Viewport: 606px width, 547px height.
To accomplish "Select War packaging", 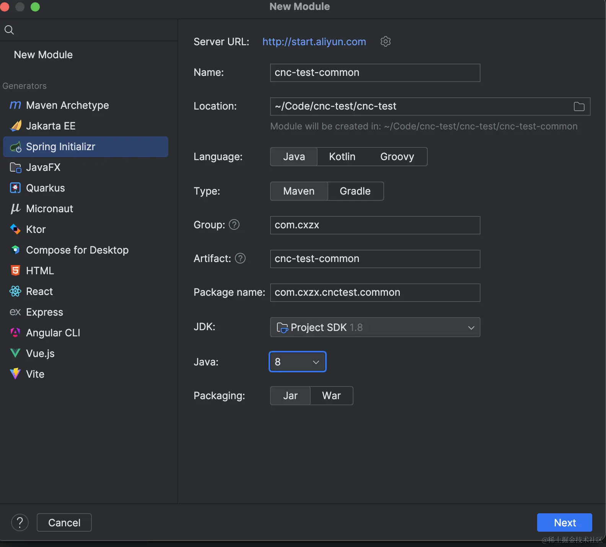I will point(331,396).
